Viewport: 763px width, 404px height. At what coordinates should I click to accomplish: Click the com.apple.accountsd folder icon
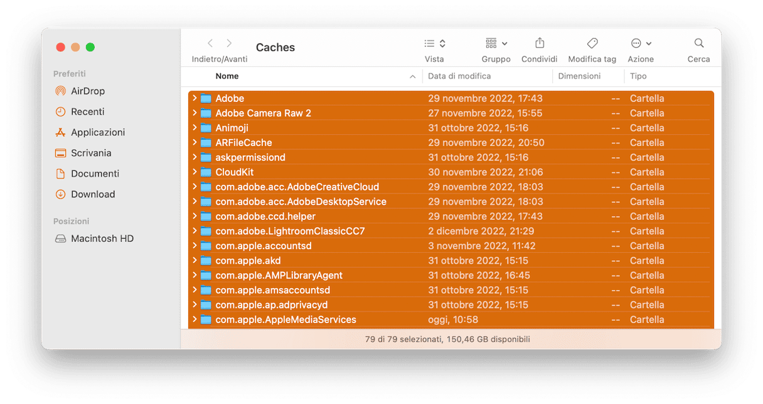(x=206, y=246)
